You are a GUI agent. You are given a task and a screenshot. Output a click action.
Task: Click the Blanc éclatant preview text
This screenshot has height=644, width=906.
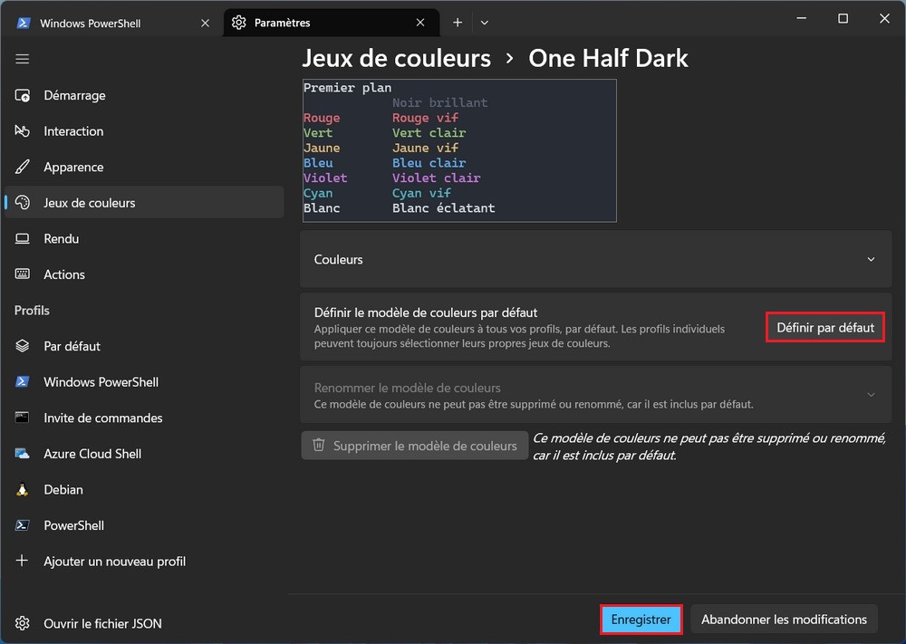(x=444, y=208)
